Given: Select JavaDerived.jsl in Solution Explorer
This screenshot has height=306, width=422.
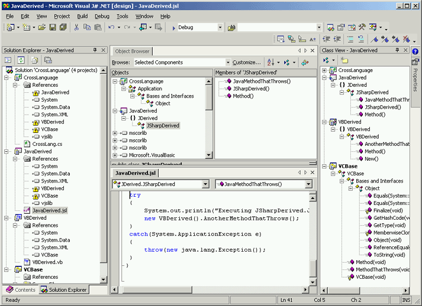Looking at the screenshot, I should (x=50, y=211).
